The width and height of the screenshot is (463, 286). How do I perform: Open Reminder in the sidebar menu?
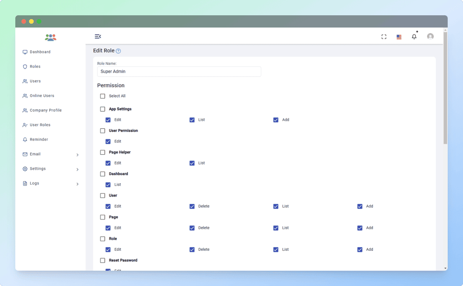point(39,140)
